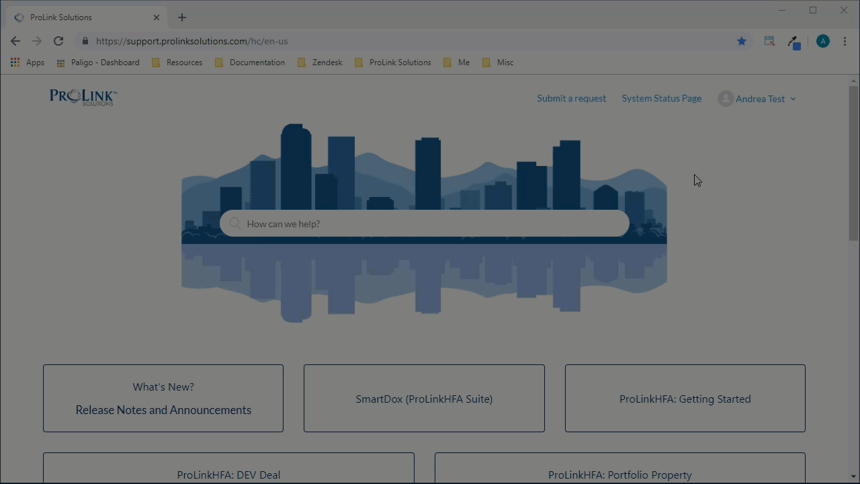Click inside the How can we help search field

click(425, 223)
